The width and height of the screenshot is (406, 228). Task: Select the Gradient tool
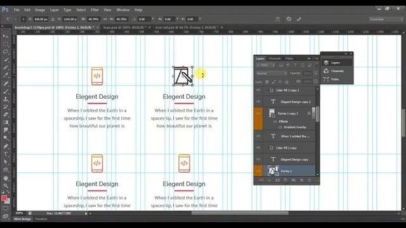coord(6,122)
